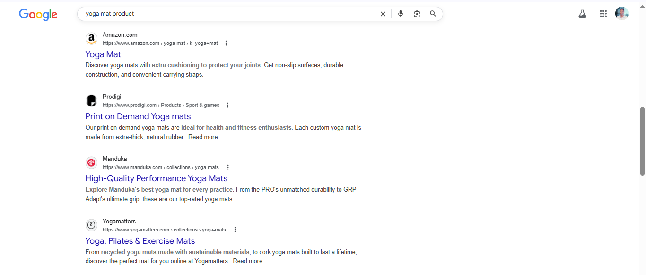
Task: Expand options for the Yogamatters result
Action: 235,230
